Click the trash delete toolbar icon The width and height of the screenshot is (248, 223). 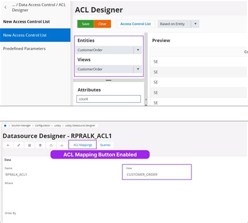pyautogui.click(x=40, y=145)
